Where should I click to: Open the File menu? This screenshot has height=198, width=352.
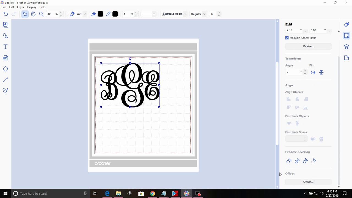click(x=4, y=7)
